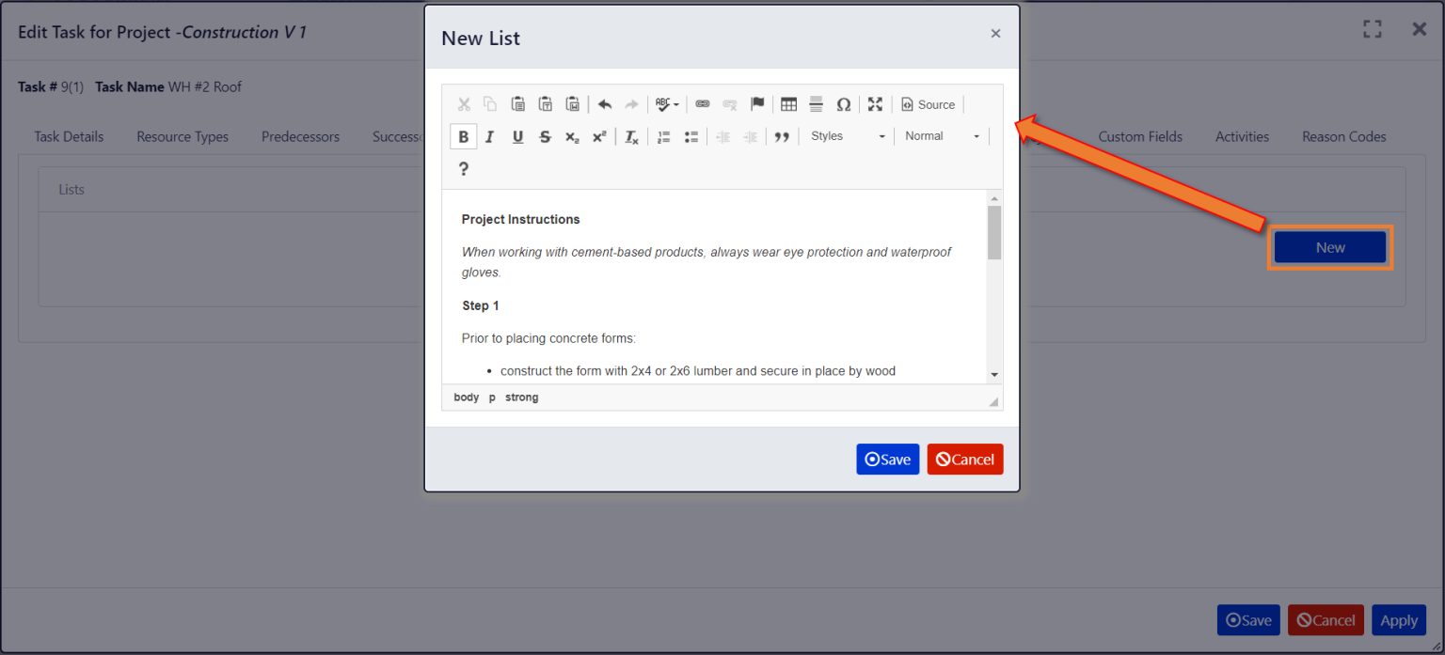Click the Project Instructions heading text
1445x655 pixels.
520,219
